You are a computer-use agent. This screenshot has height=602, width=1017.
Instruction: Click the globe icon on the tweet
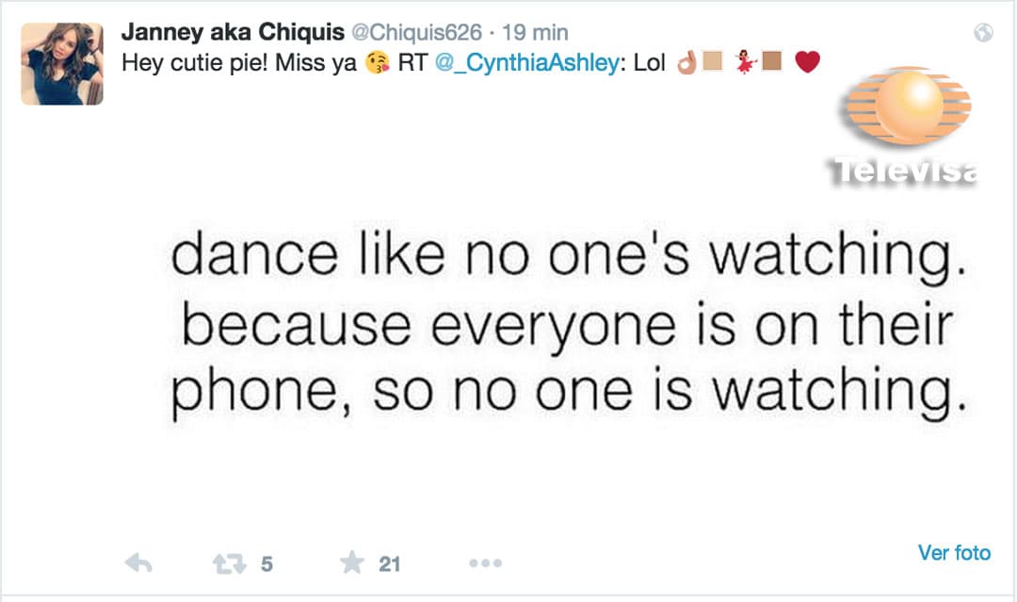983,32
